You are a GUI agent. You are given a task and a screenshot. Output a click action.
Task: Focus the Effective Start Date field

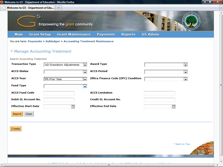pyautogui.click(x=57, y=106)
